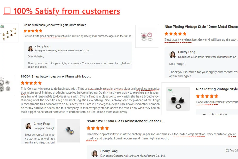Click Cherry Fang avatar in Wright reply

tap(173, 54)
